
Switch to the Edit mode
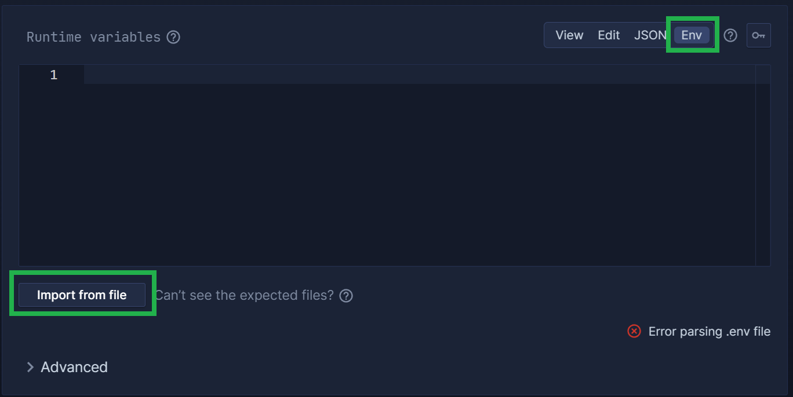(609, 35)
